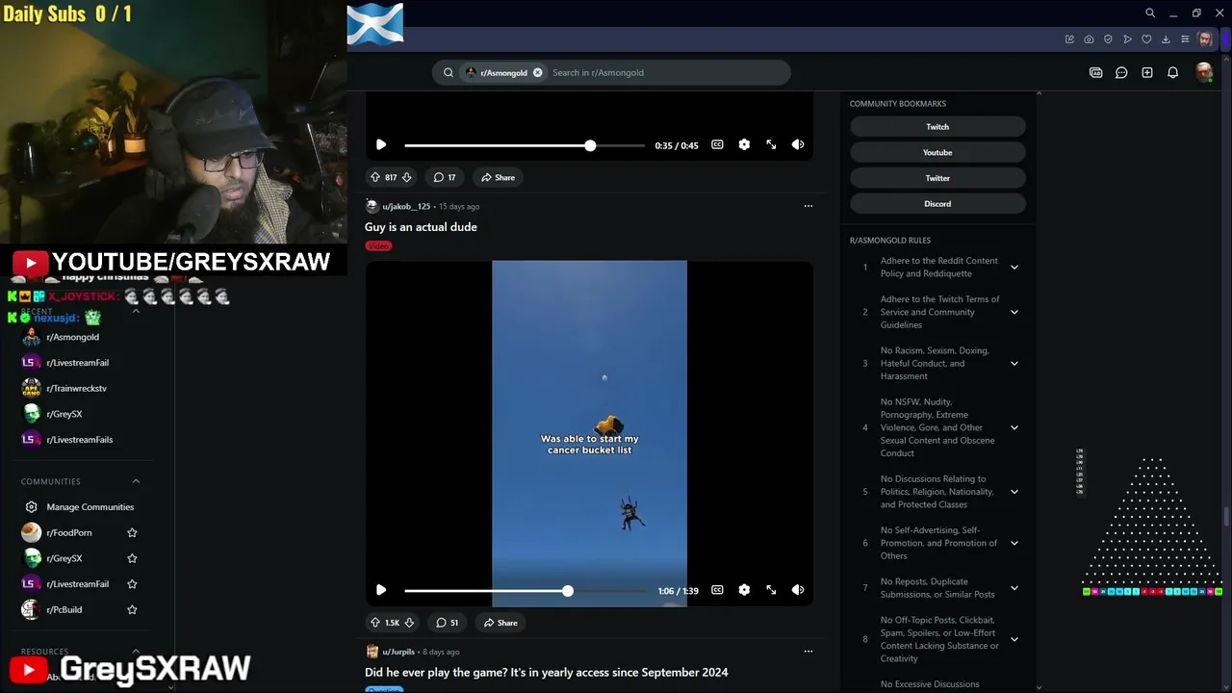Open more options for u/jakob__125 post
The width and height of the screenshot is (1232, 693).
click(x=808, y=206)
